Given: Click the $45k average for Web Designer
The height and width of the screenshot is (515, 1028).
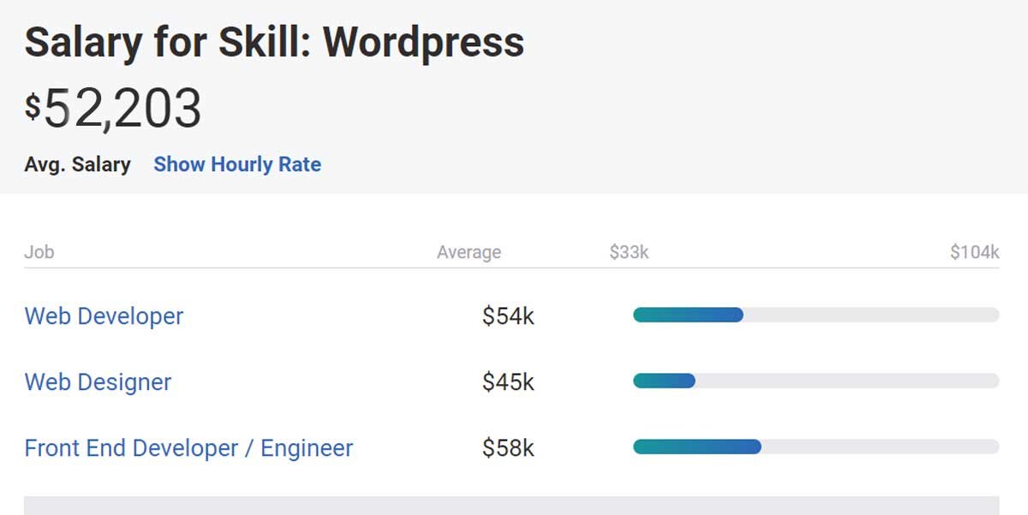Looking at the screenshot, I should pyautogui.click(x=508, y=382).
